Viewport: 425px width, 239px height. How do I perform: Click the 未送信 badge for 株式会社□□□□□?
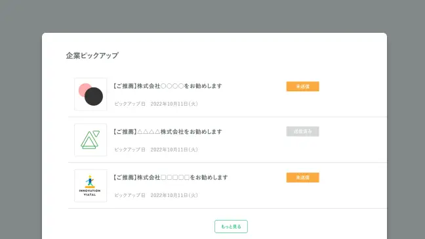pos(303,178)
